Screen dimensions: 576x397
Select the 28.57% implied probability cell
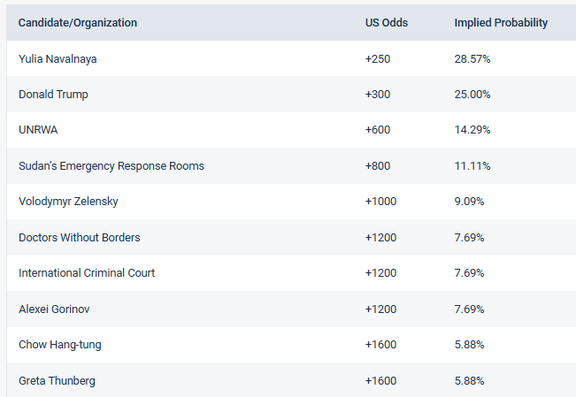472,58
